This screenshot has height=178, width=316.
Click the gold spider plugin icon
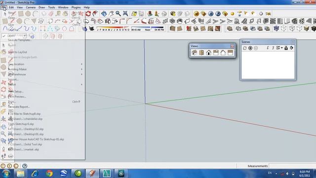pos(268,13)
